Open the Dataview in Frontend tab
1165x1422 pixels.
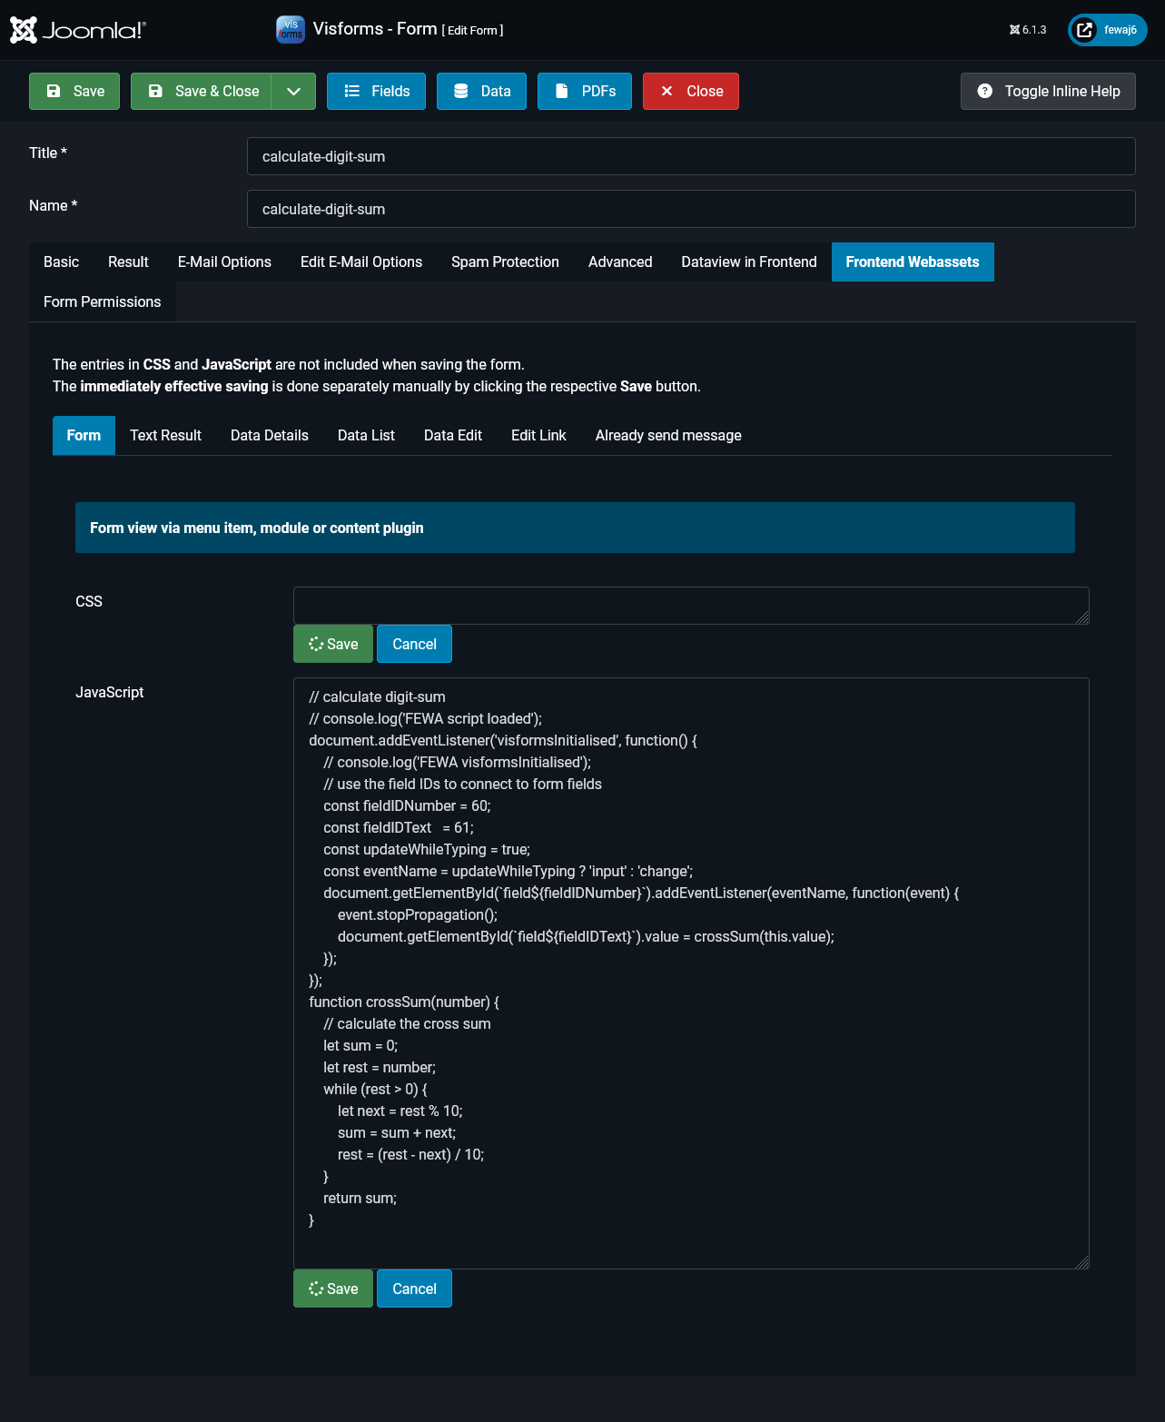pos(749,262)
